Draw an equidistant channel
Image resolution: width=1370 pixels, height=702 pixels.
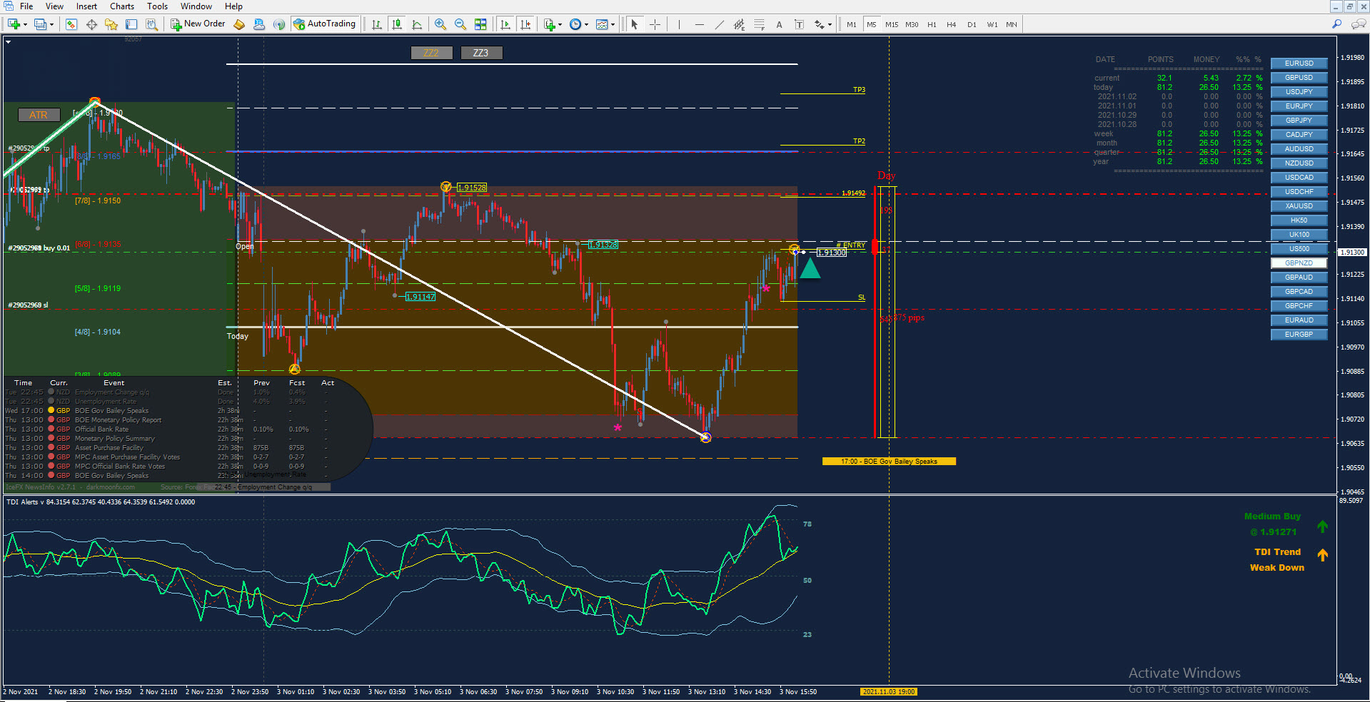click(x=739, y=24)
